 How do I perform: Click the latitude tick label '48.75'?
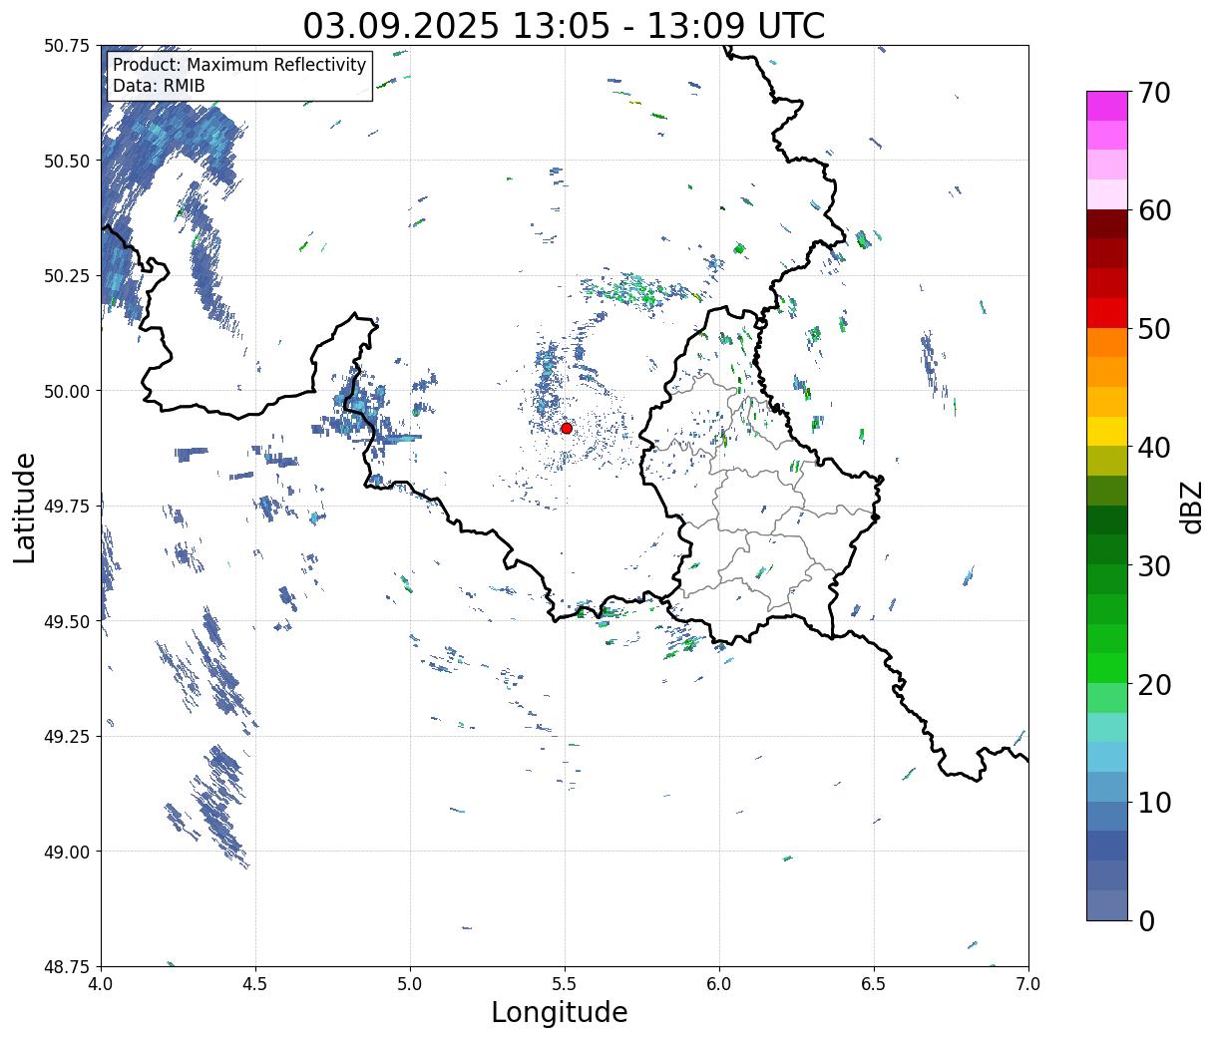pyautogui.click(x=67, y=967)
